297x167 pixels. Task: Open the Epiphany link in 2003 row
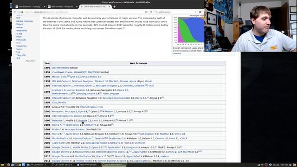coord(90,125)
